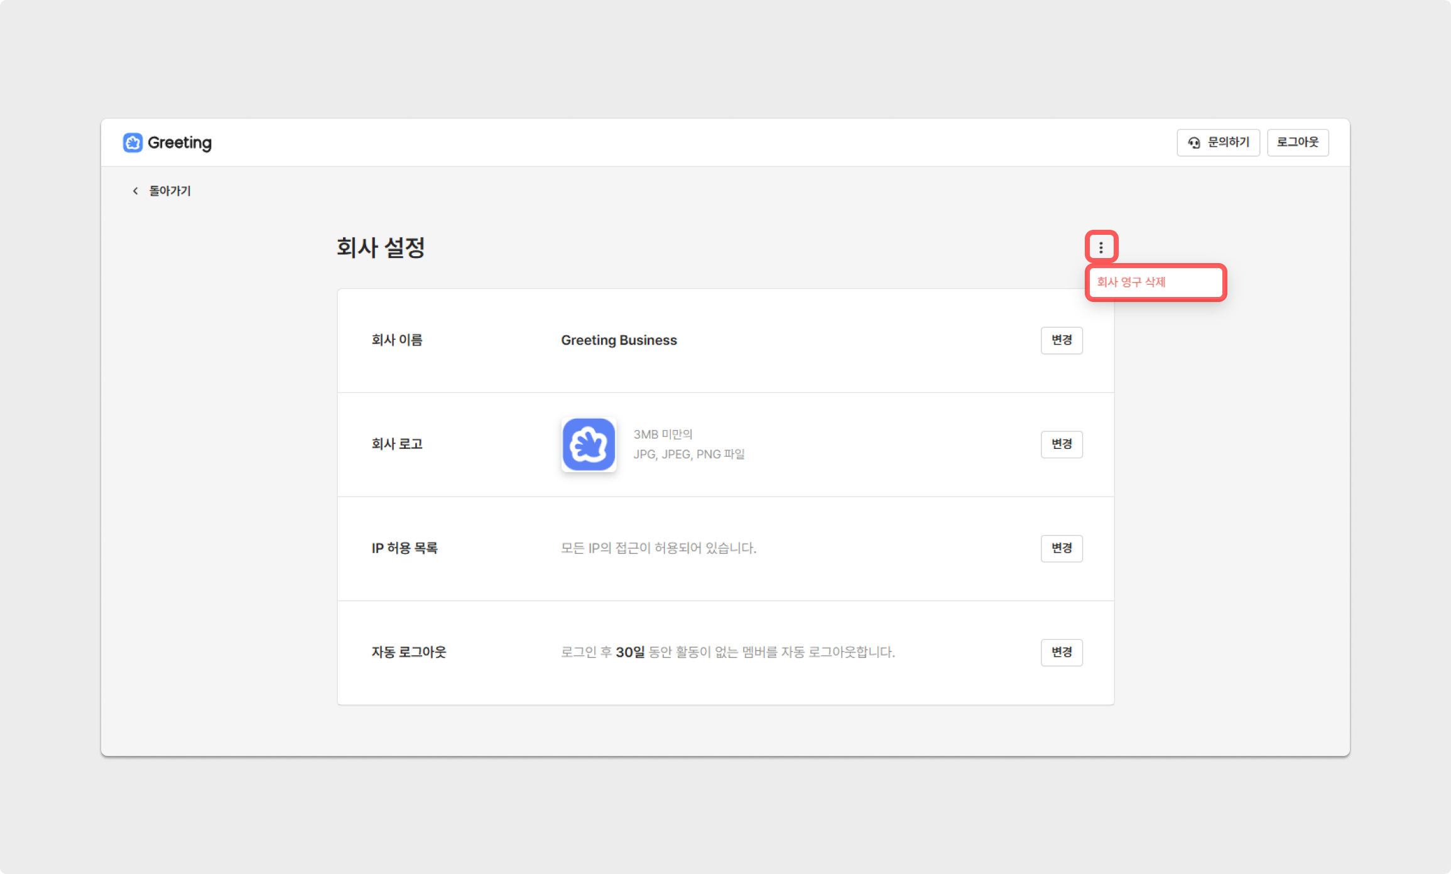Click the 돌아가기 back link text

coord(170,191)
